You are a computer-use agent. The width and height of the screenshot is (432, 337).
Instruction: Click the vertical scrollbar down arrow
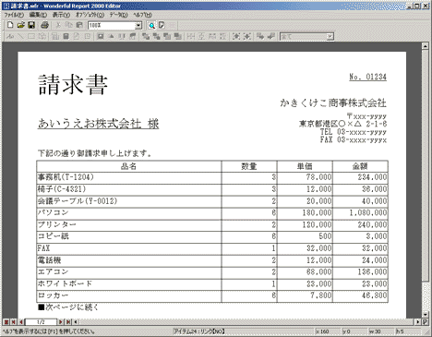point(426,315)
